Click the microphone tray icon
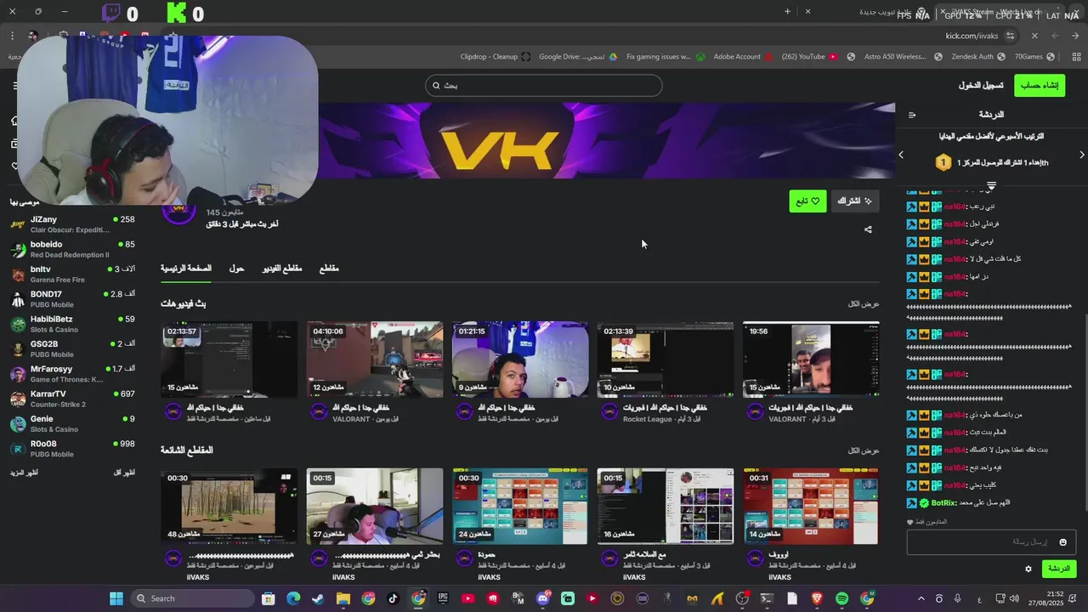Screen dimensions: 1088x612 coord(958,598)
